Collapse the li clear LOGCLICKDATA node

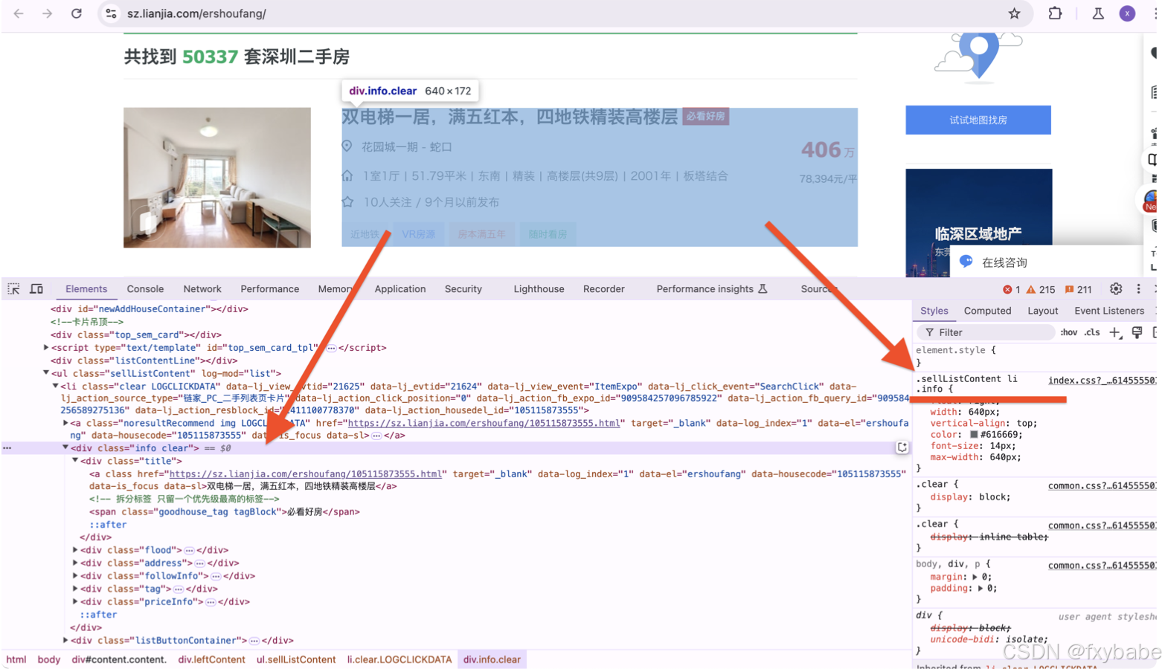(55, 387)
